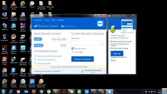Click Sign In under Computers & Contacts bar
The height and width of the screenshot is (94, 167).
93,72
